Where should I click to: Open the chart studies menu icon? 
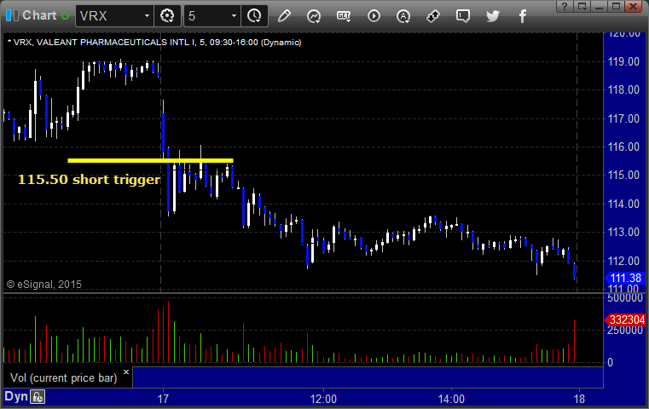314,16
